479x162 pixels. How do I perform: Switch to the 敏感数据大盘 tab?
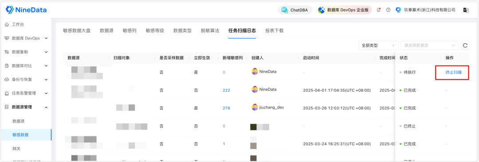click(77, 31)
